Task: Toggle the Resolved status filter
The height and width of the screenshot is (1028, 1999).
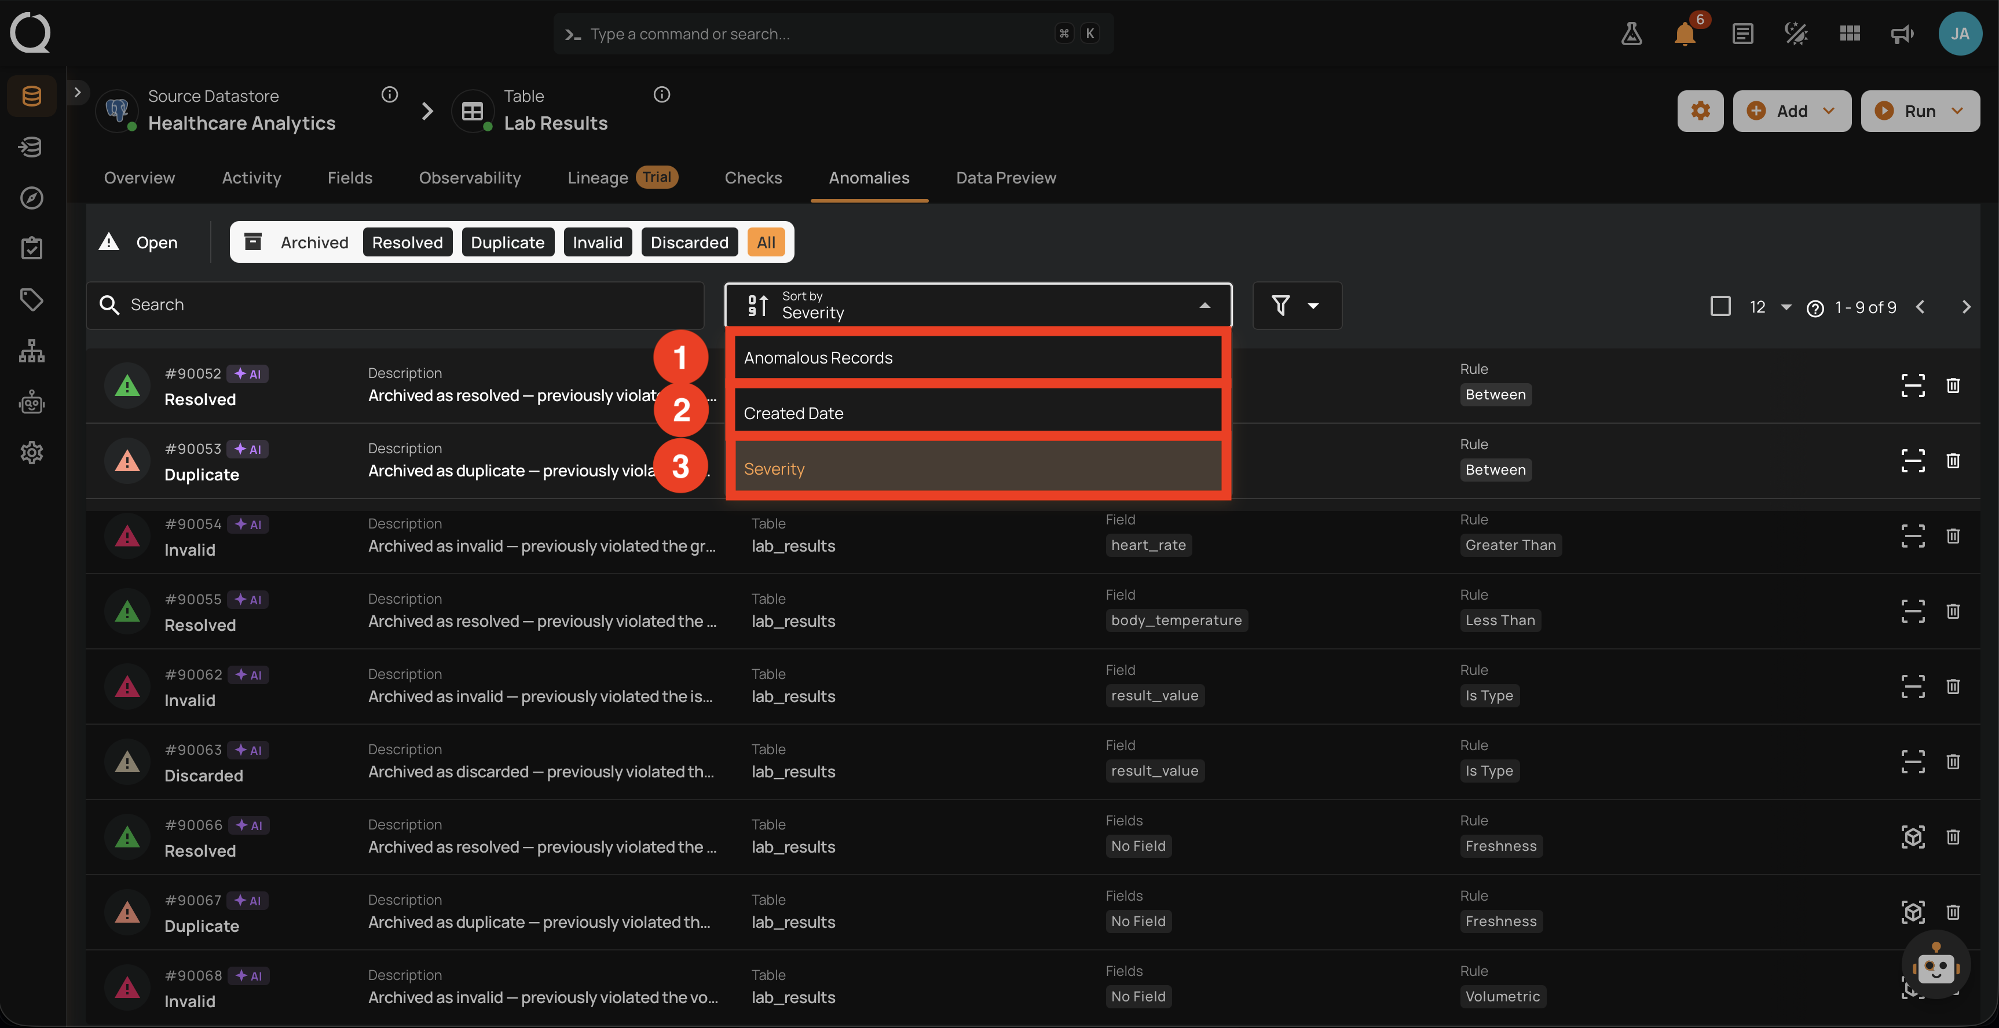Action: (x=408, y=242)
